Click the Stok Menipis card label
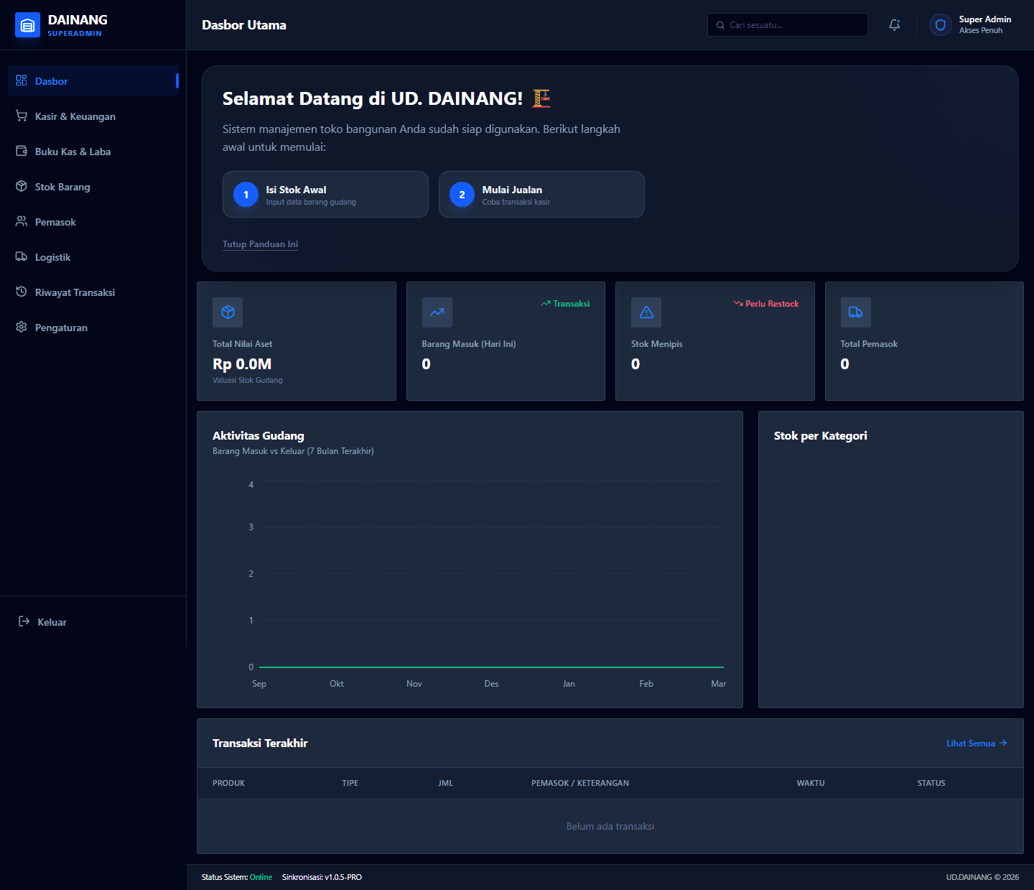The width and height of the screenshot is (1034, 890). [x=657, y=344]
